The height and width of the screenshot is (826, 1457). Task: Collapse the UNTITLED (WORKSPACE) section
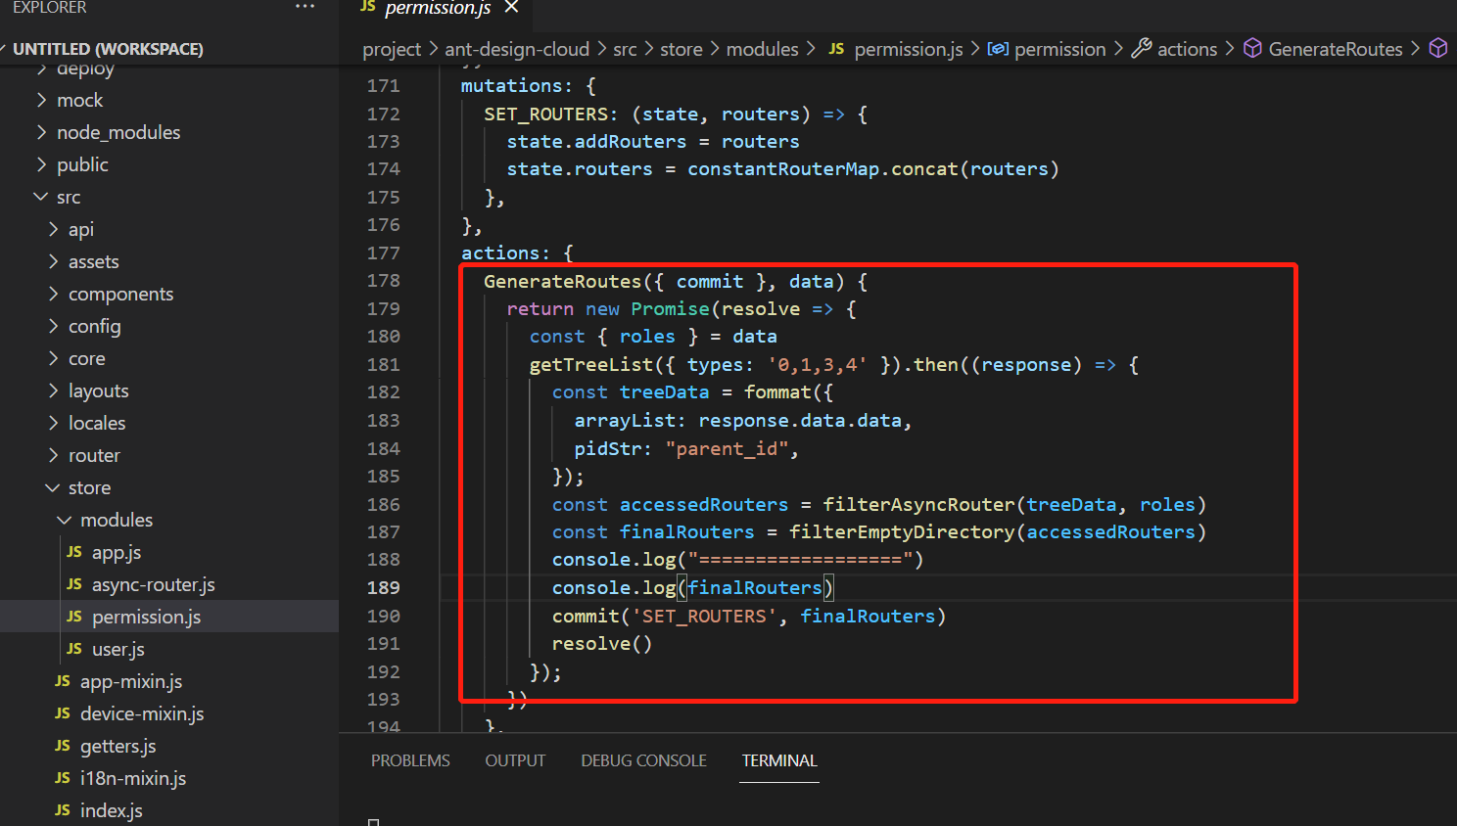108,49
